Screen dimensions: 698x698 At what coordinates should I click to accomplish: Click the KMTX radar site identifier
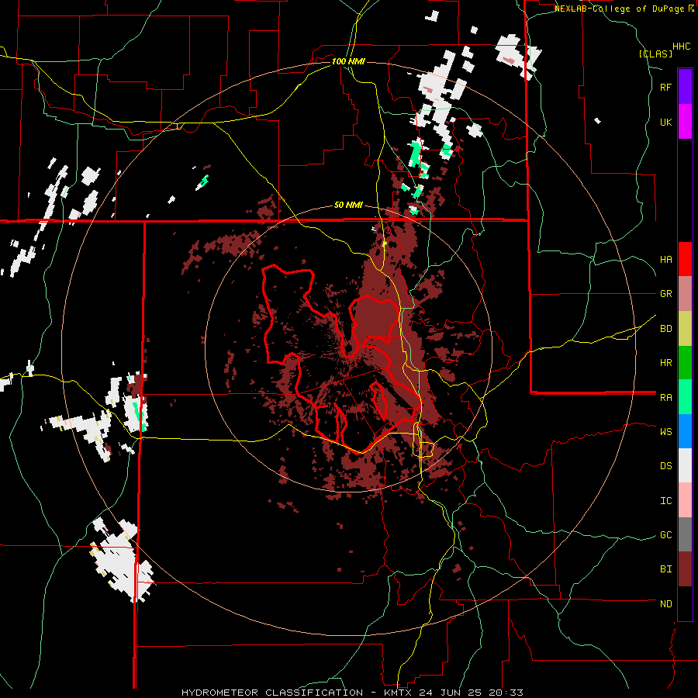click(x=396, y=693)
